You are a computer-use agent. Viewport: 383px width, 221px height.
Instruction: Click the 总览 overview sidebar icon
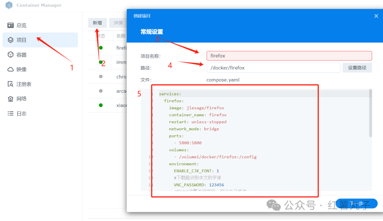11,25
